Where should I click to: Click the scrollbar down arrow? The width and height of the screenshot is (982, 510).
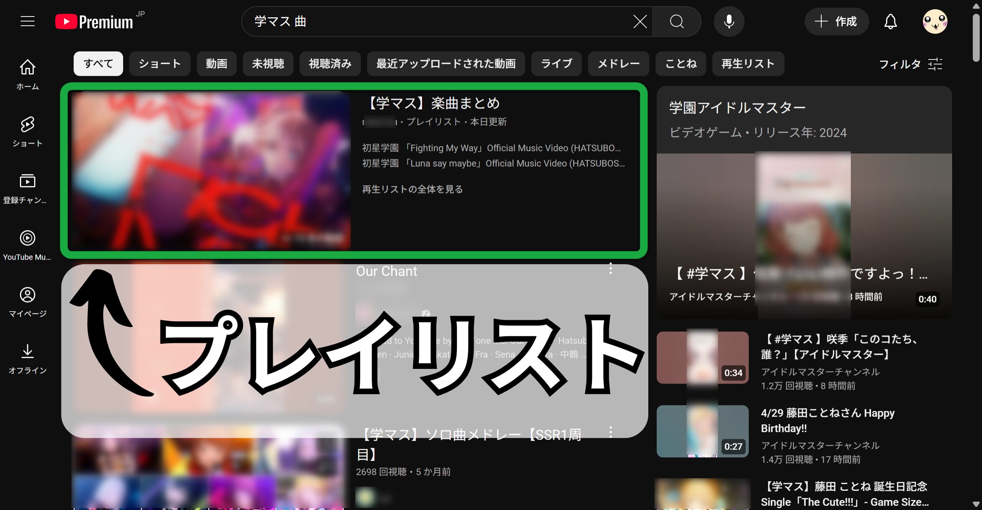(x=976, y=504)
